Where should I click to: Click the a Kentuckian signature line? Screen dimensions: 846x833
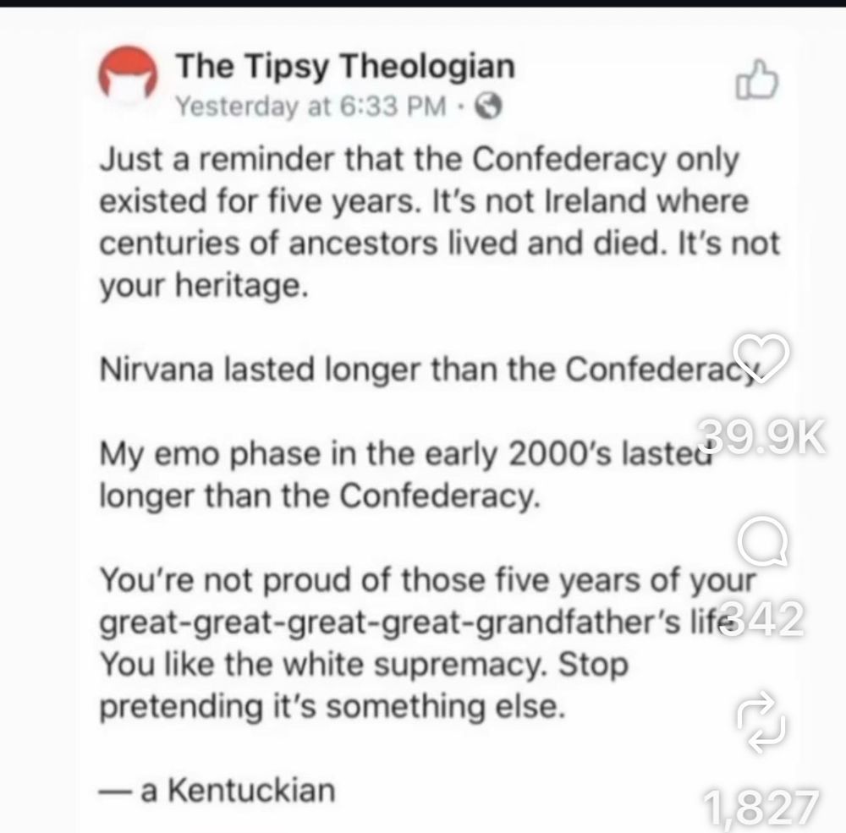point(217,791)
